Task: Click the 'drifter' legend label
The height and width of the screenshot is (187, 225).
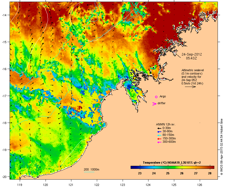Action: click(x=161, y=103)
